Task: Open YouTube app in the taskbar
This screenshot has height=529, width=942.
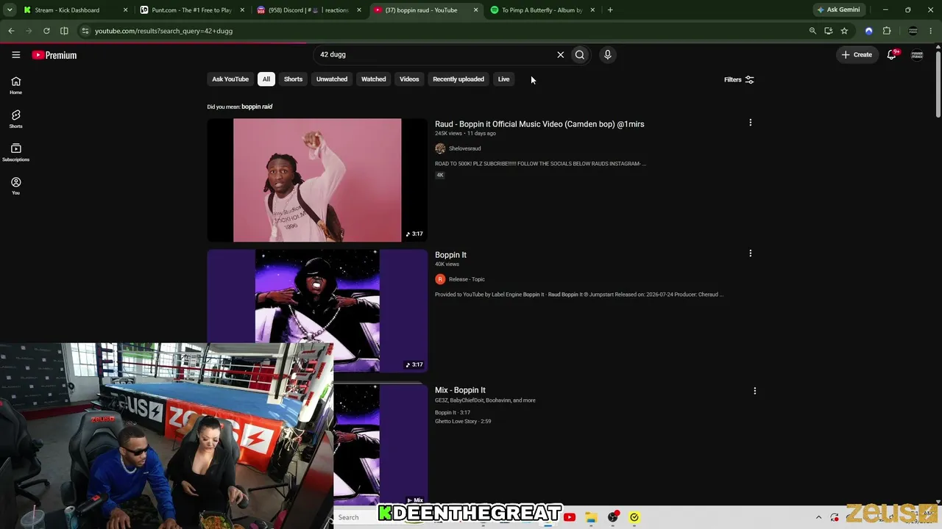Action: [x=570, y=517]
